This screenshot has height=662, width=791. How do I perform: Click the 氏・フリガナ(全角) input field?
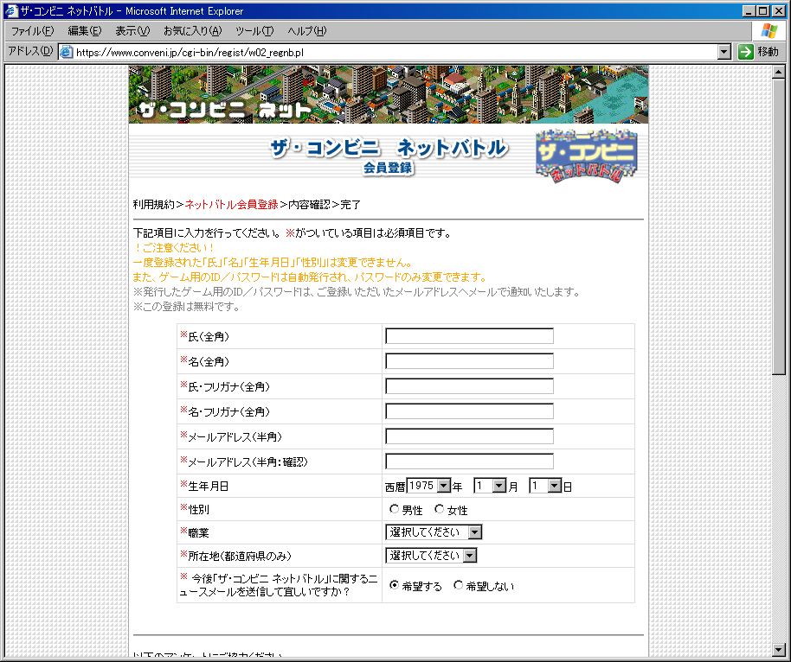pyautogui.click(x=469, y=386)
